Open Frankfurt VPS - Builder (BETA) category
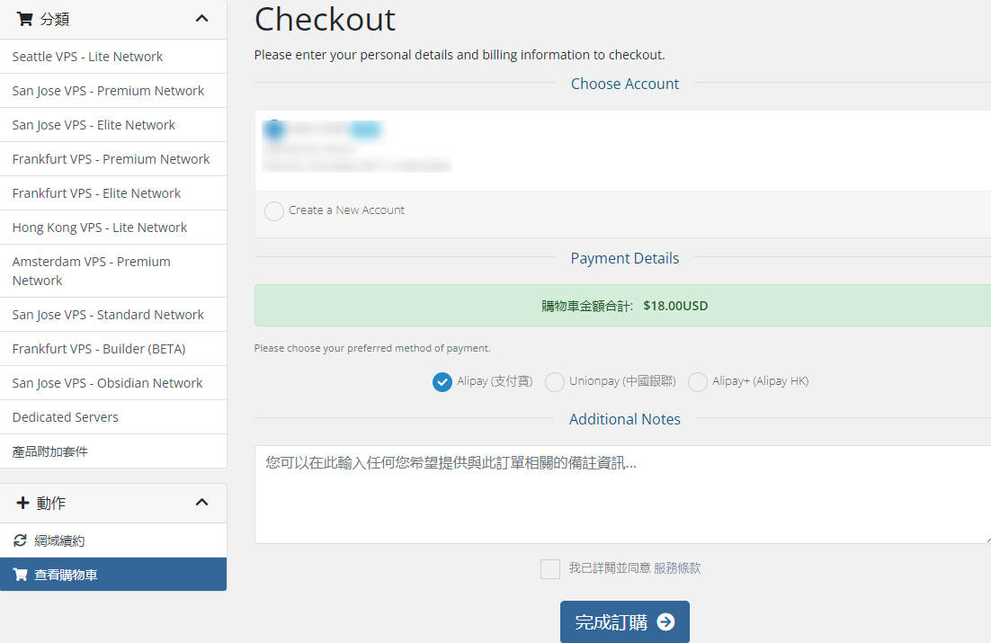The width and height of the screenshot is (991, 643). (x=113, y=349)
